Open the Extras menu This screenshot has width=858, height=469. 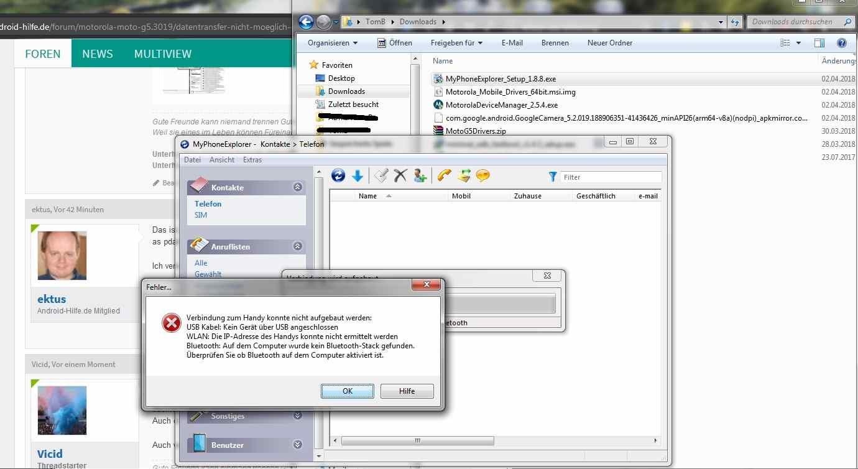click(252, 160)
